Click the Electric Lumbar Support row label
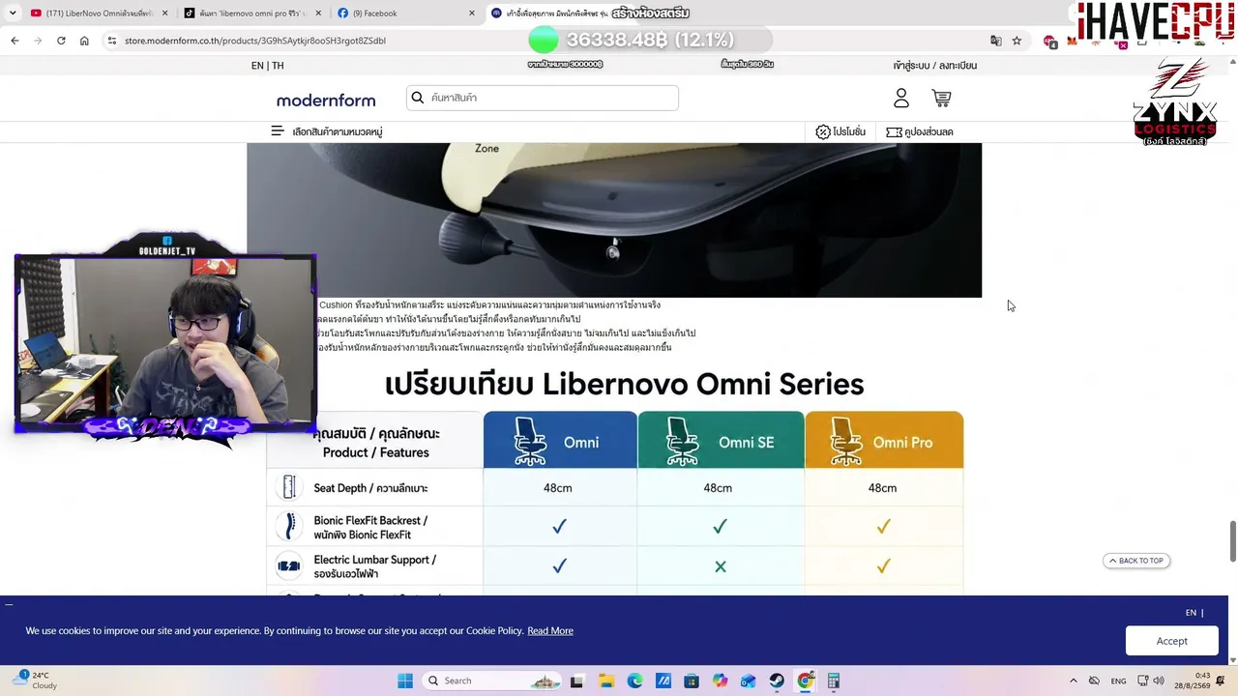 click(375, 566)
